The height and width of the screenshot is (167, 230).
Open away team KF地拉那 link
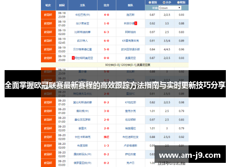[130, 102]
